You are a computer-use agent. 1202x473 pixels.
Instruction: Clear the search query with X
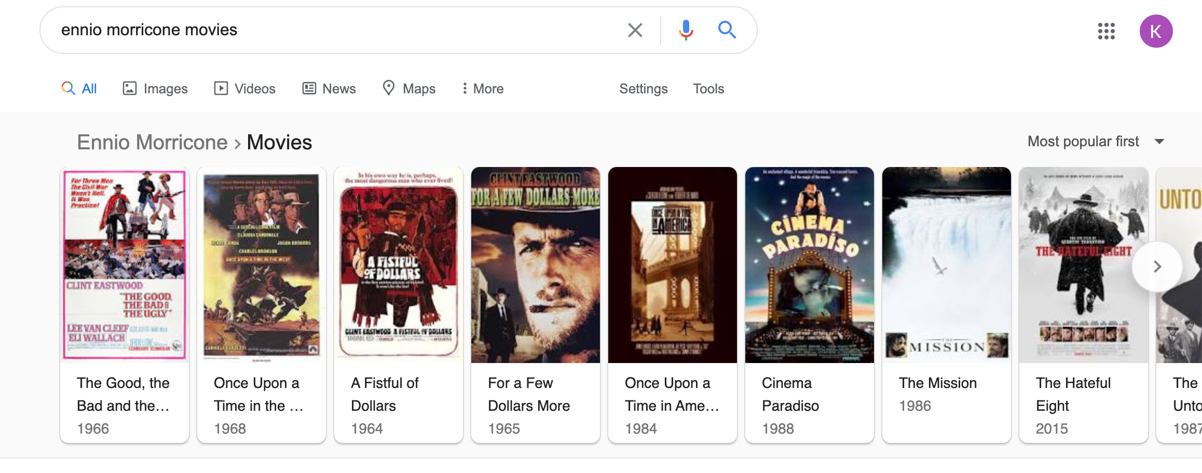point(635,30)
